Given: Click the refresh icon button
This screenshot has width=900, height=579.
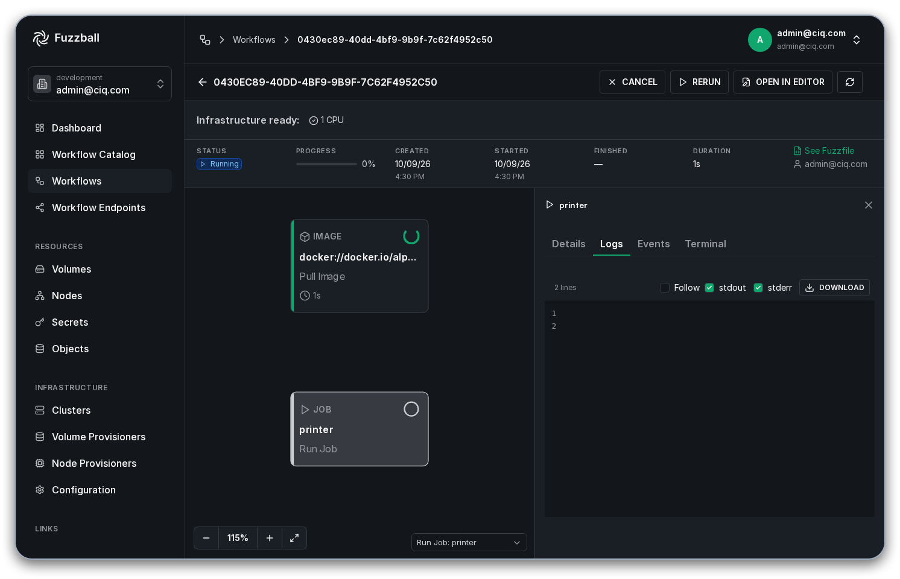Looking at the screenshot, I should tap(850, 82).
